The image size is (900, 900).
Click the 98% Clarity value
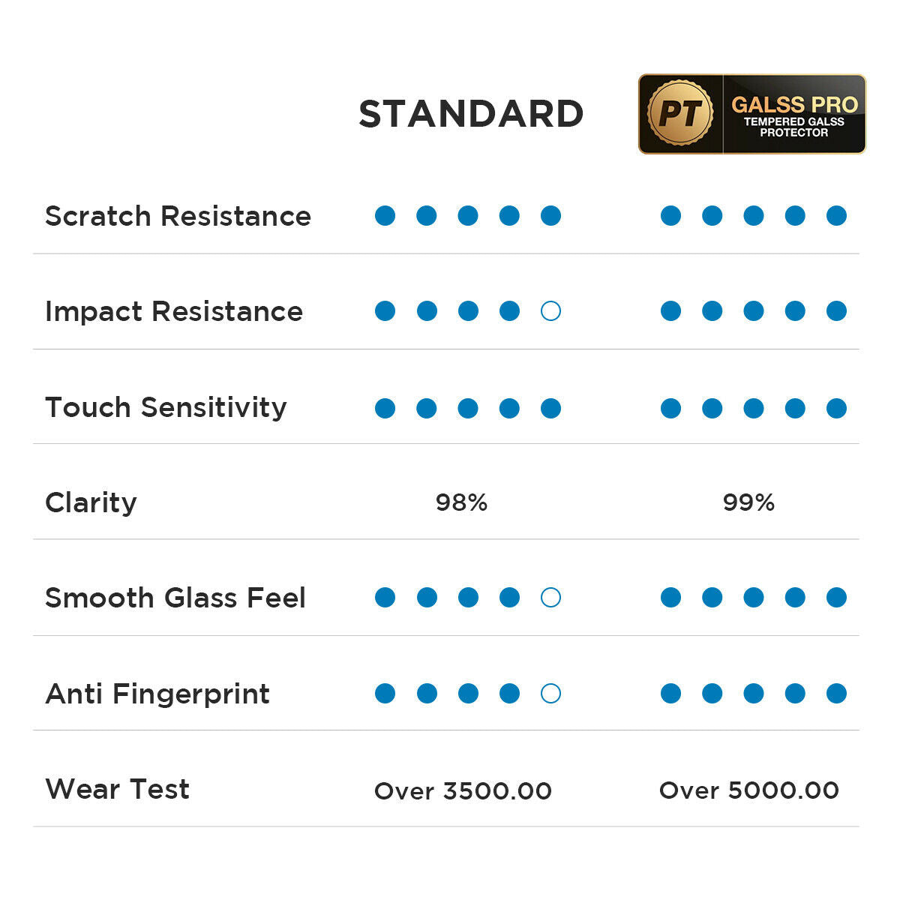point(461,502)
